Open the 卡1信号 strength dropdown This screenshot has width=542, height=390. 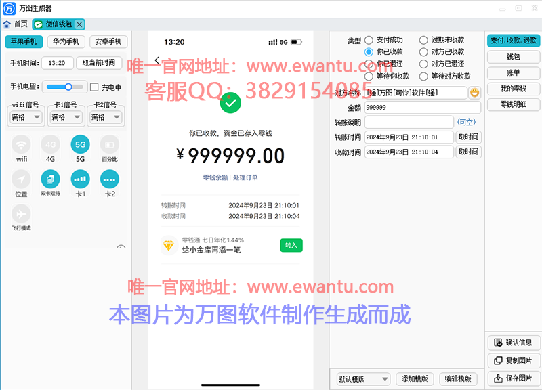(66, 117)
